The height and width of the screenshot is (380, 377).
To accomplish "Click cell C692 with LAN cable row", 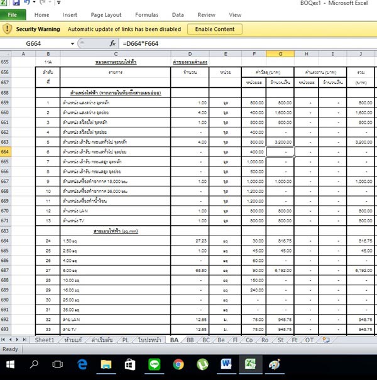I will click(x=116, y=320).
